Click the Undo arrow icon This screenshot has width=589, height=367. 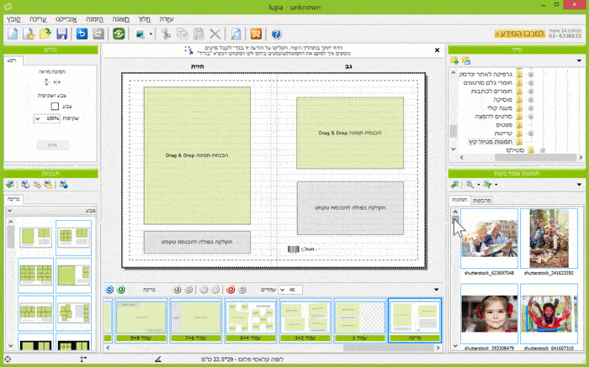[82, 34]
